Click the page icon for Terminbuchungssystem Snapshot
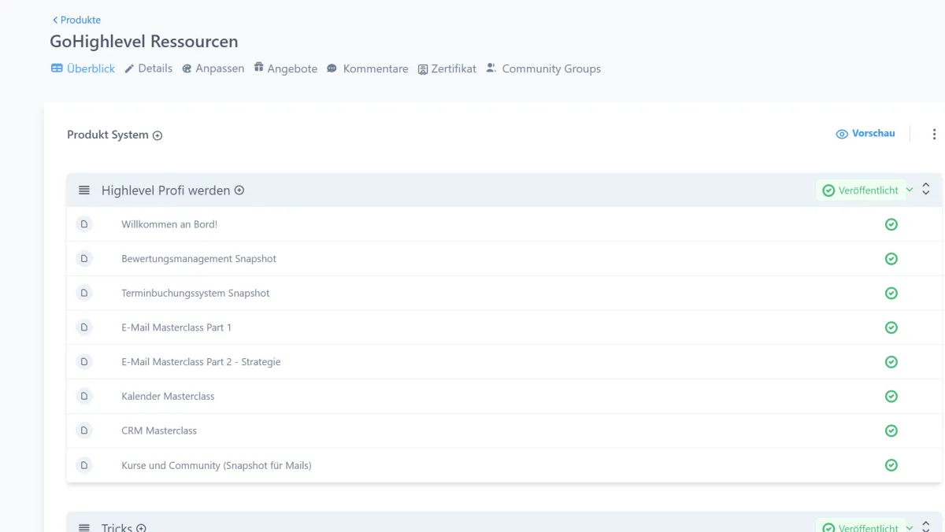Image resolution: width=945 pixels, height=532 pixels. tap(84, 293)
